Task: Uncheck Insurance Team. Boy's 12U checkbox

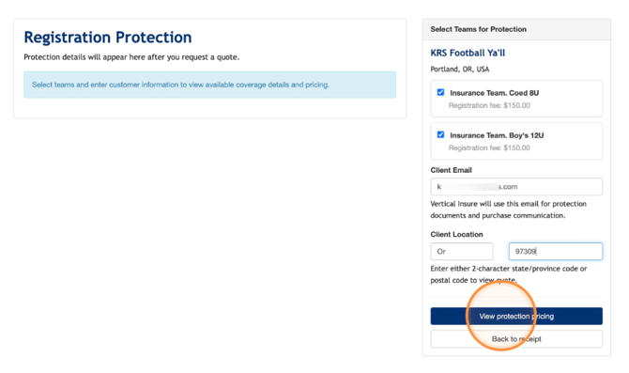Action: tap(440, 134)
